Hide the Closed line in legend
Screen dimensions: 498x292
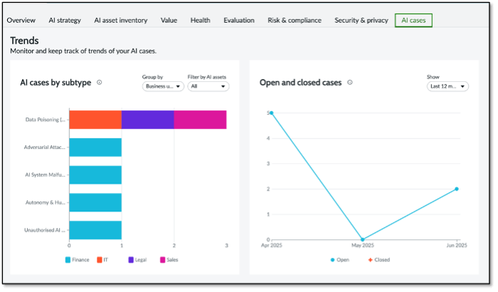point(378,260)
